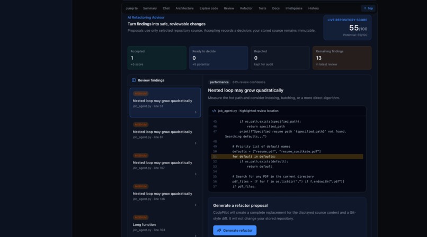Click MEDIUM badge on Long function finding
This screenshot has height=237, width=427.
tap(140, 217)
